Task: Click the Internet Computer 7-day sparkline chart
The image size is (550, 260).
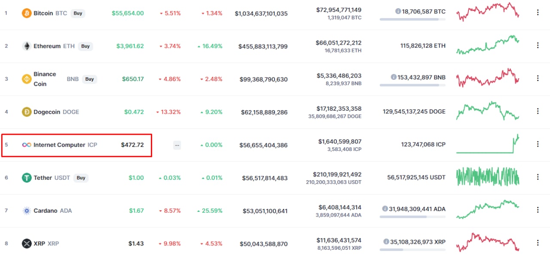Action: point(488,145)
